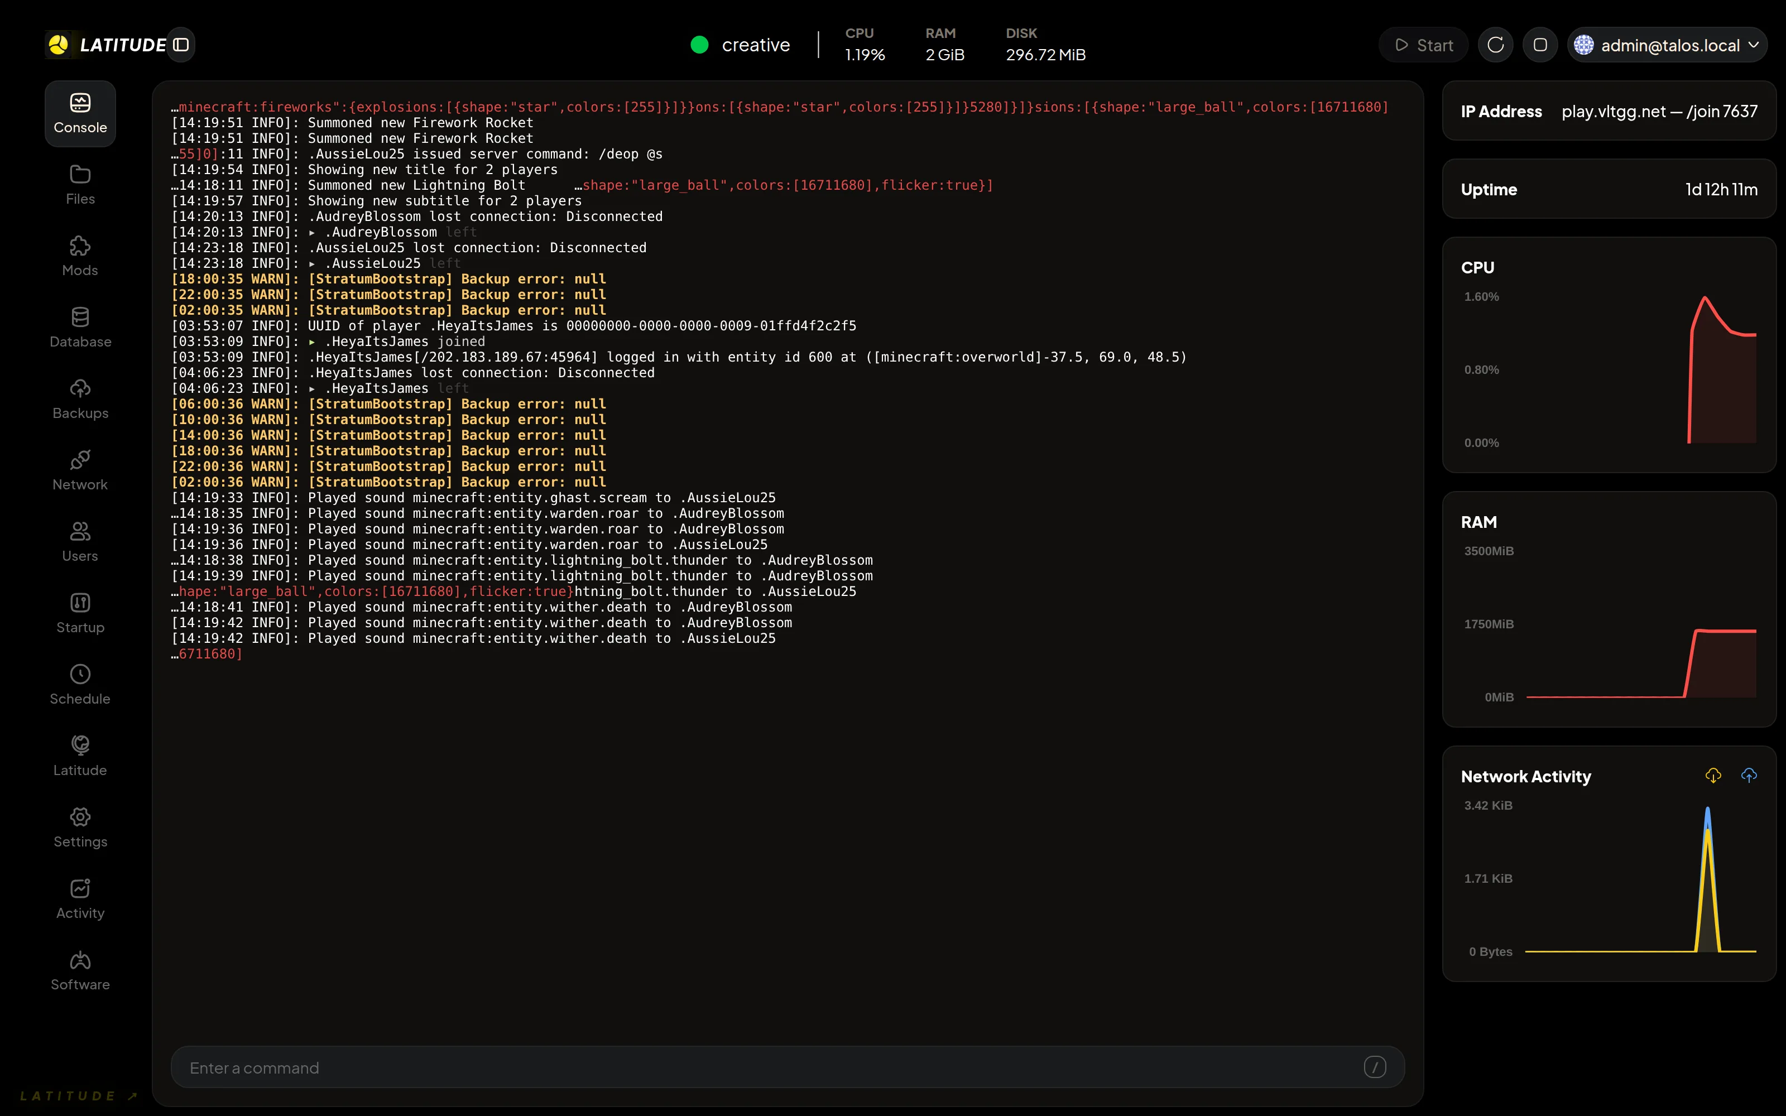Collapse the sidebar panel toggle
The height and width of the screenshot is (1116, 1786).
[x=181, y=45]
